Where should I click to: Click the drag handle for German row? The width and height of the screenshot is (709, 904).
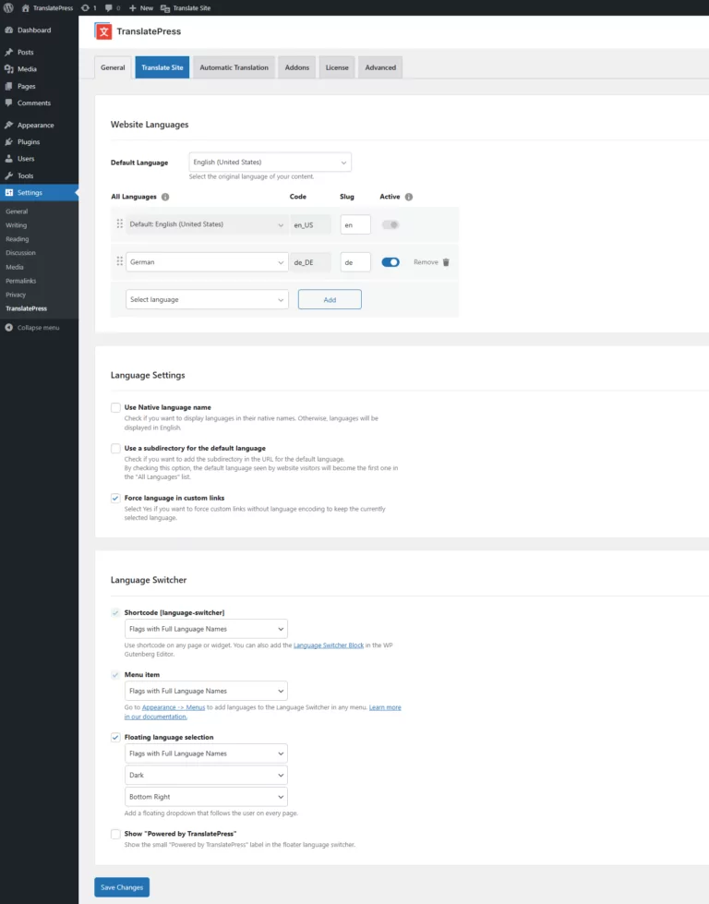[x=119, y=261]
